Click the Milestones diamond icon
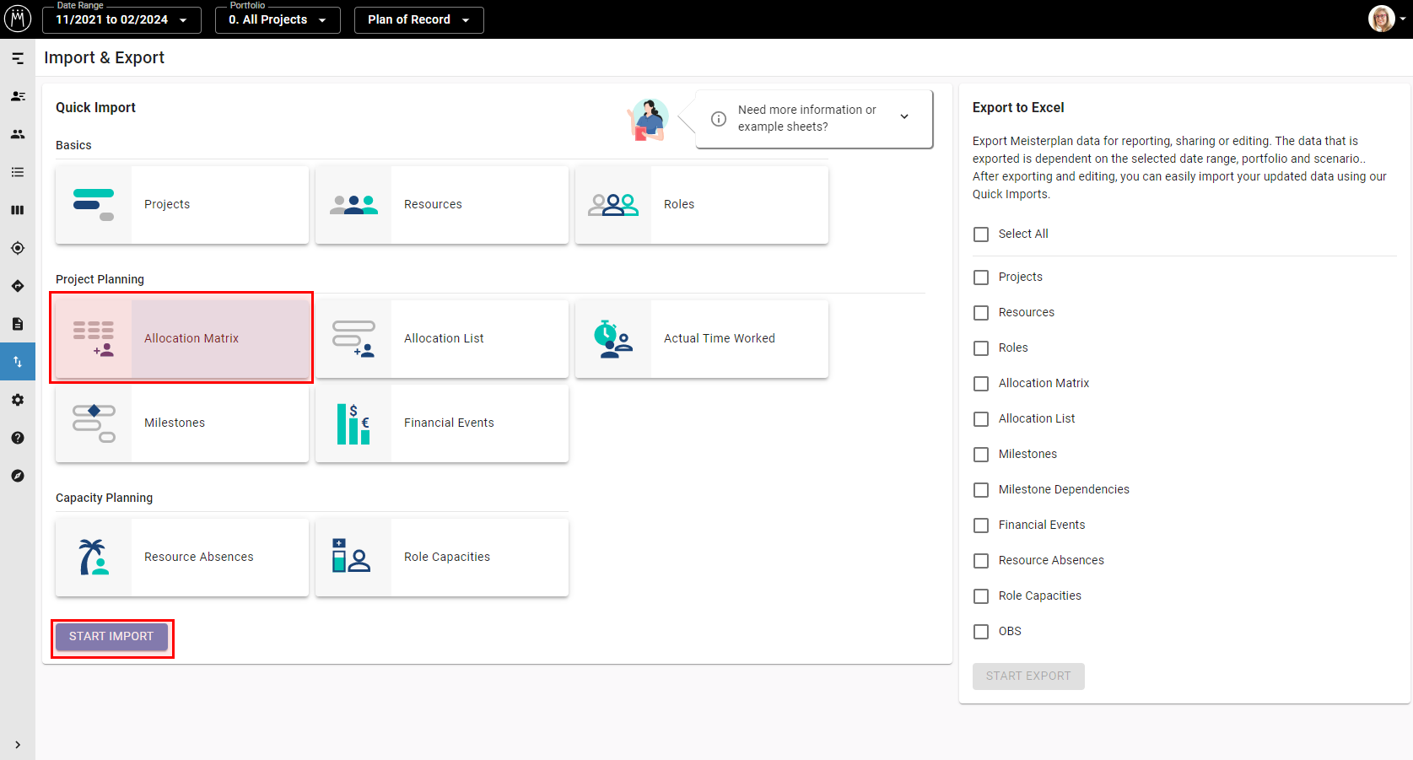 [94, 423]
